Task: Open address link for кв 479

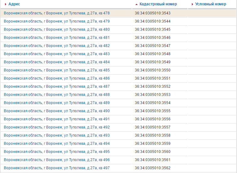Action: [x=57, y=21]
